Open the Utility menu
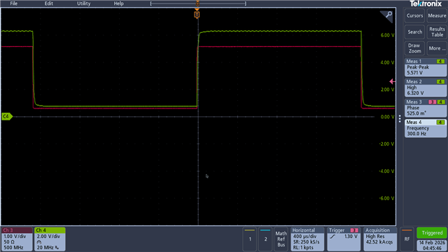 tap(84, 3)
